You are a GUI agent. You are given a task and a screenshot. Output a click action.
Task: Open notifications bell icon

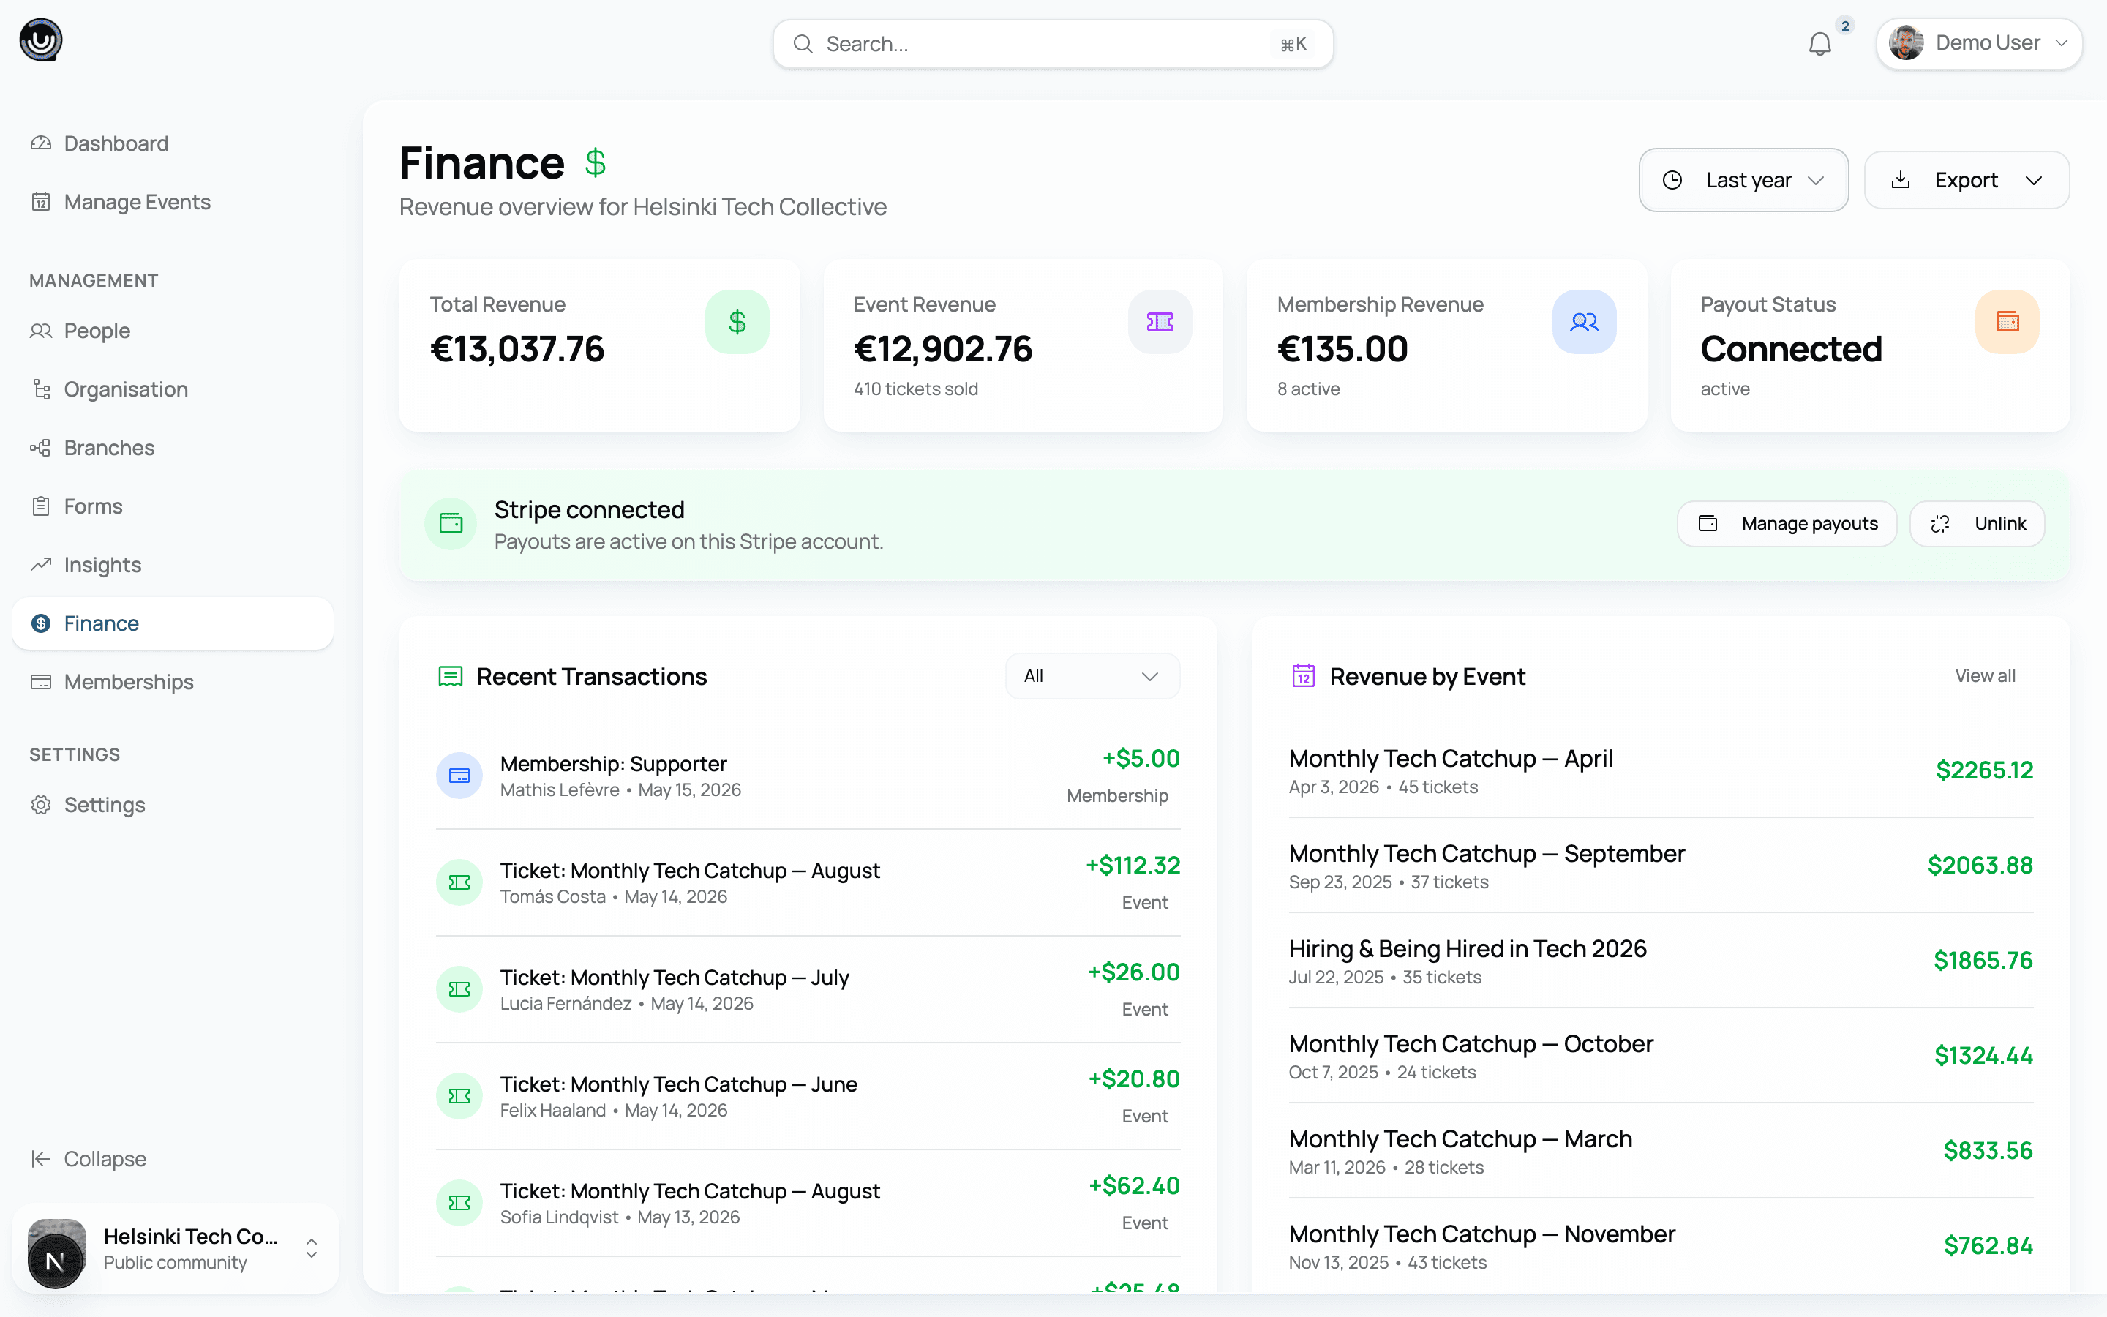pos(1819,44)
